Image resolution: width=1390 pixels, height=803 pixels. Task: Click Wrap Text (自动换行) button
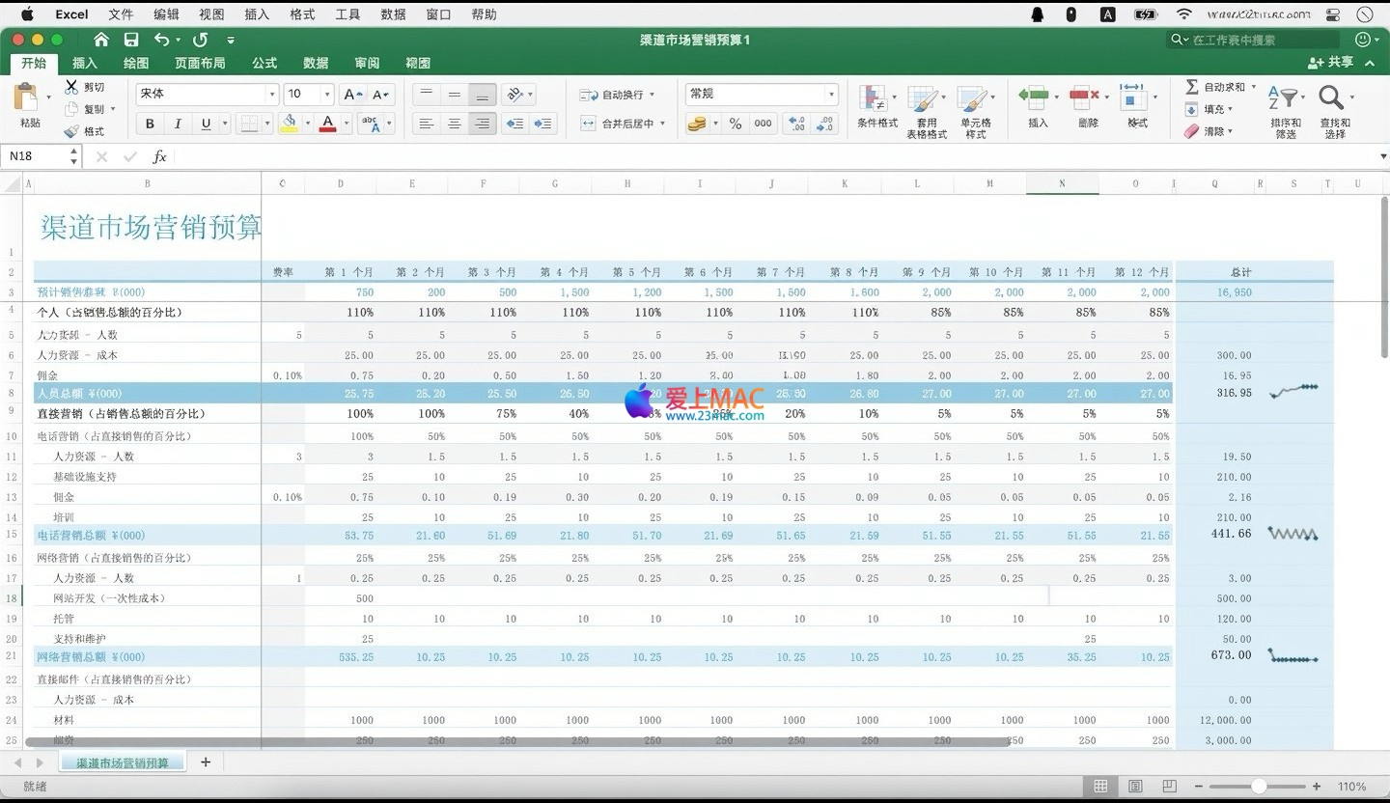point(617,95)
